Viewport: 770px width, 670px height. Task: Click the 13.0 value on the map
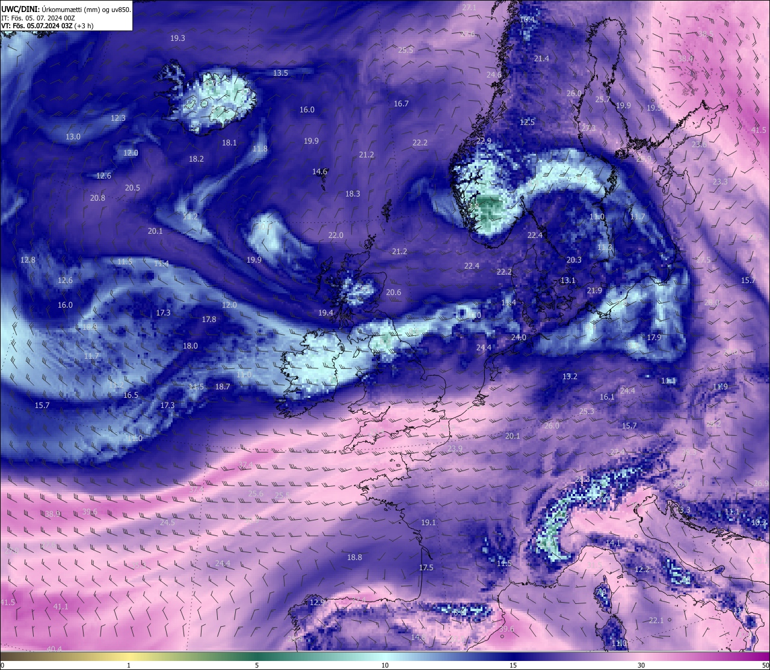pyautogui.click(x=73, y=136)
